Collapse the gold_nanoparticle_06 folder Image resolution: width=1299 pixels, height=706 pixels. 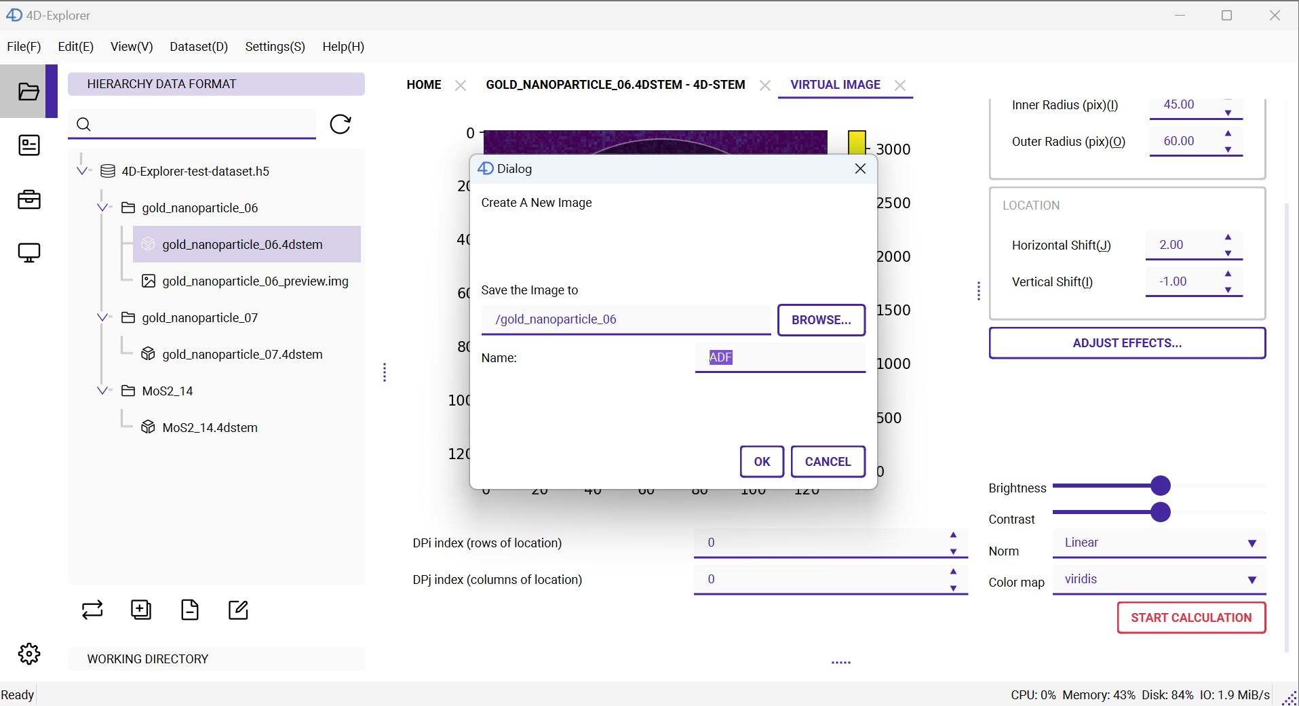[102, 208]
